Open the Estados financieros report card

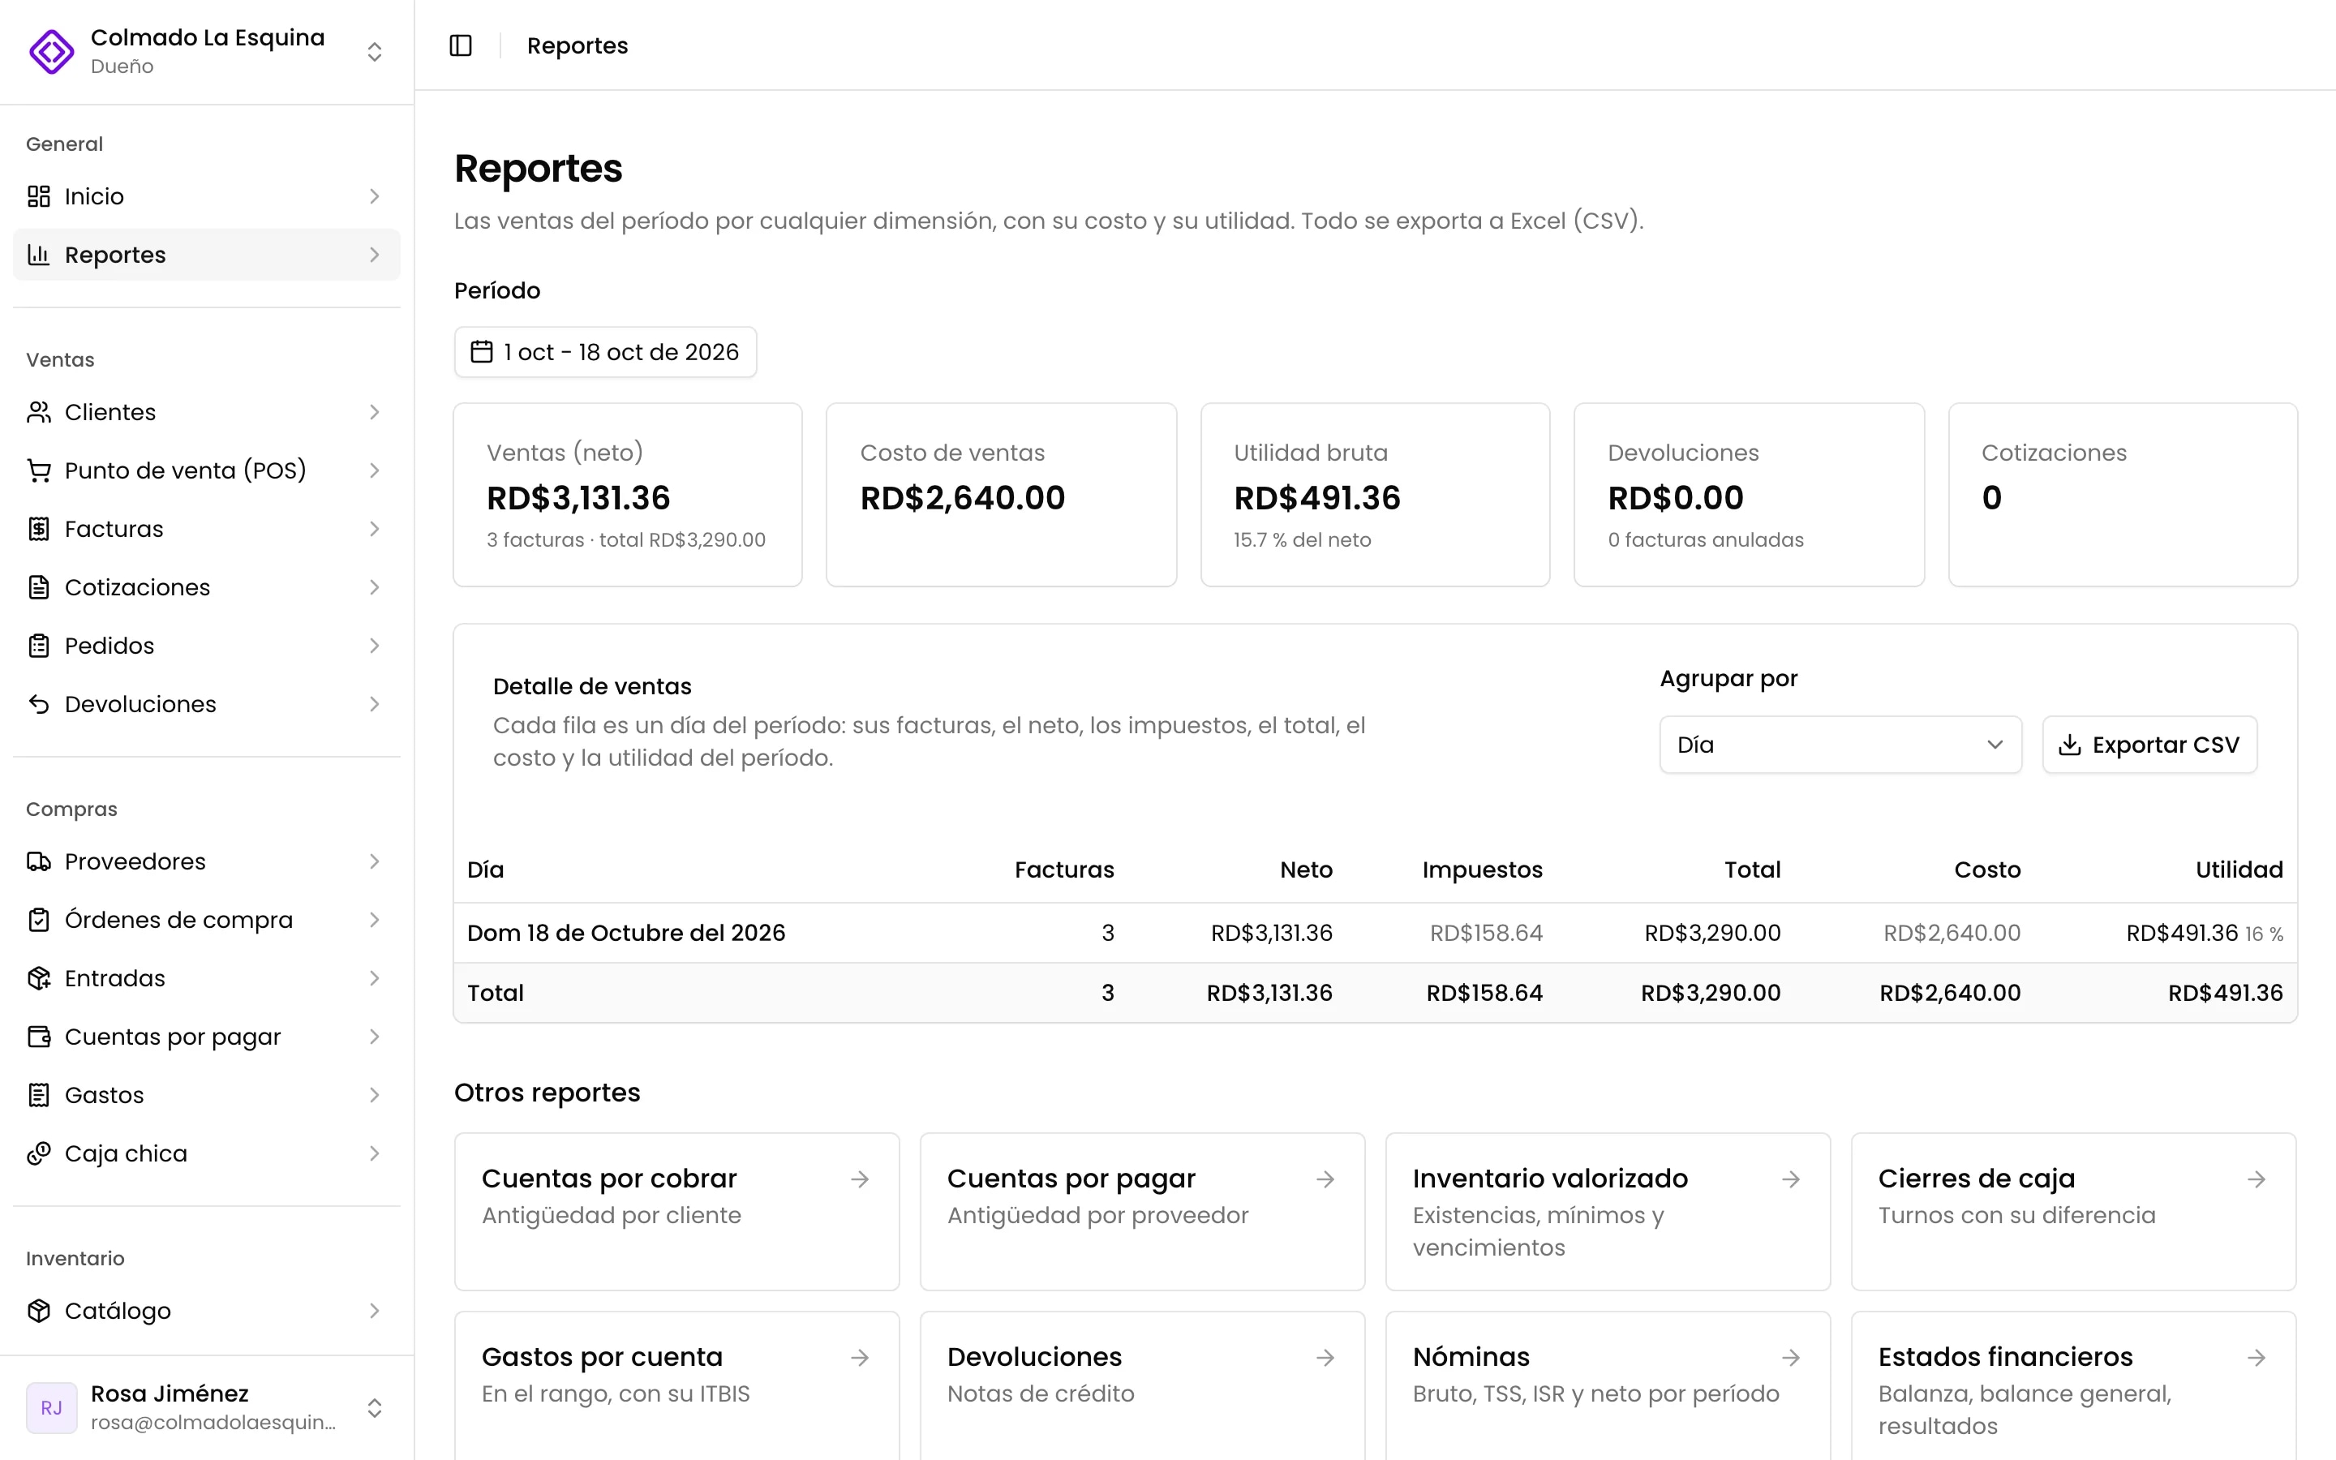tap(2073, 1387)
